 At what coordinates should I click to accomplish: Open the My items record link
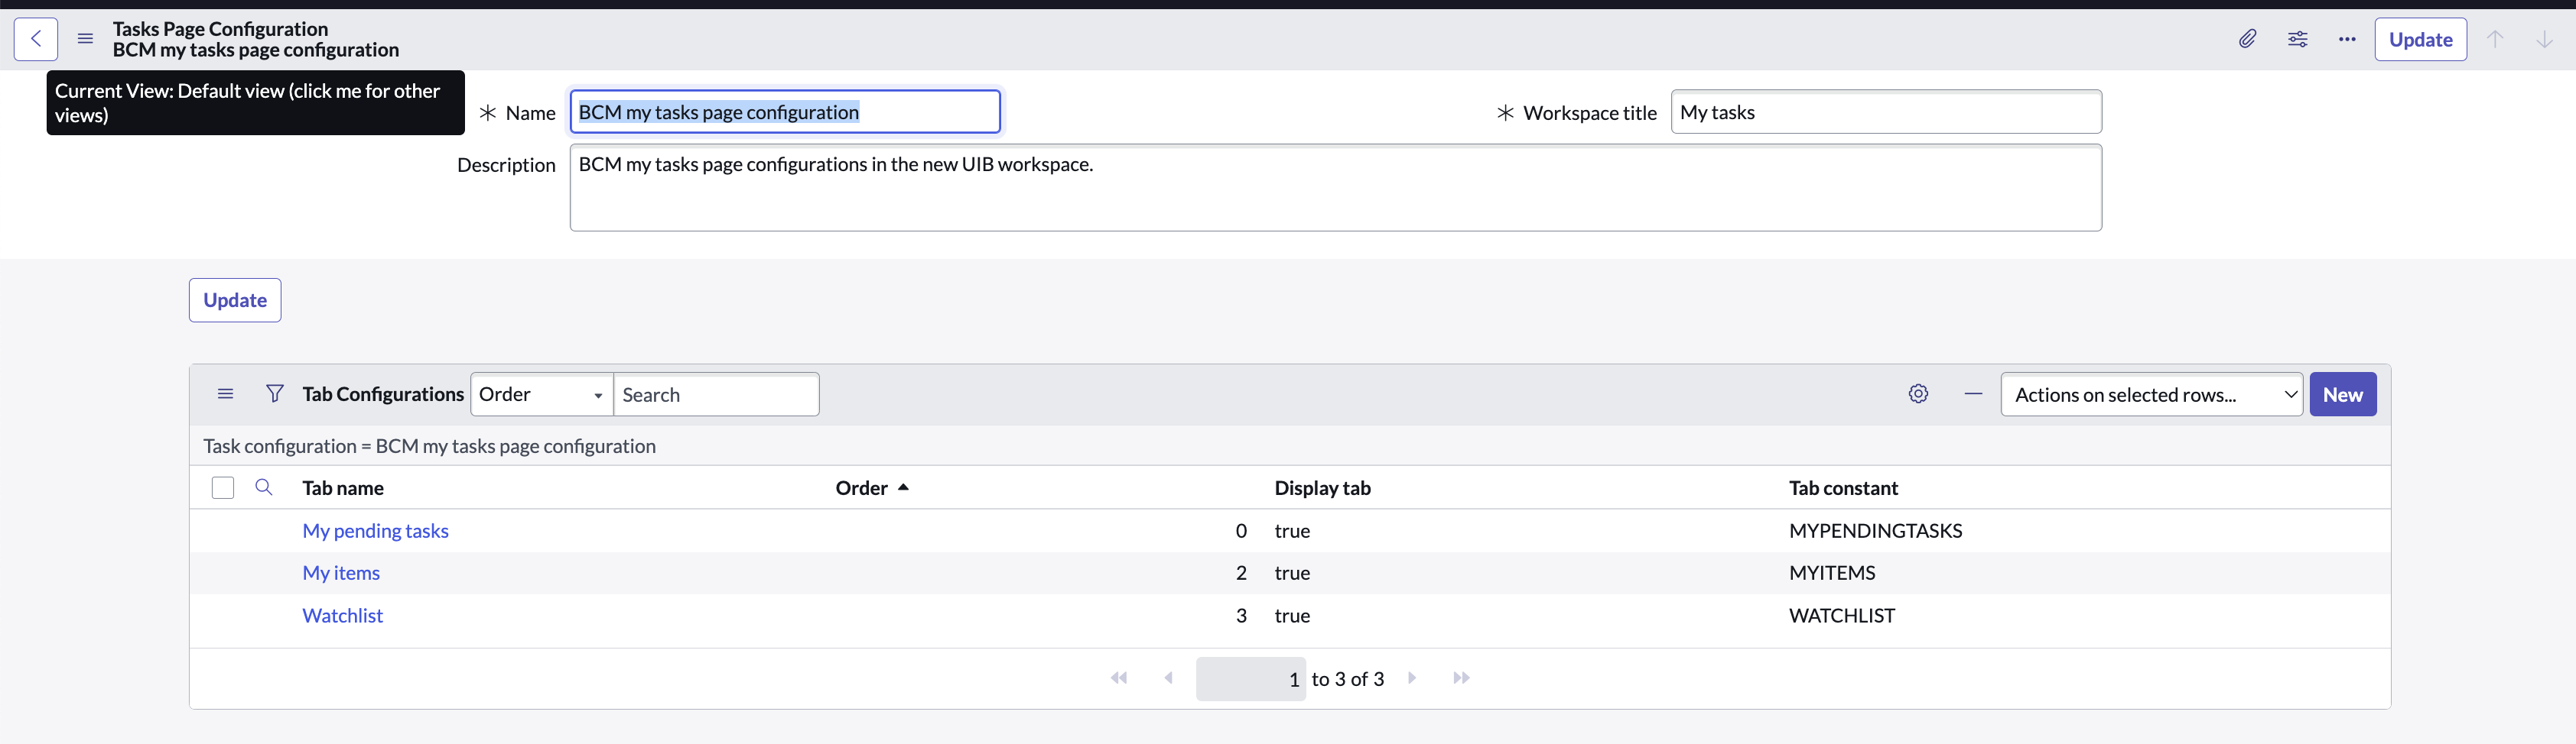point(341,572)
